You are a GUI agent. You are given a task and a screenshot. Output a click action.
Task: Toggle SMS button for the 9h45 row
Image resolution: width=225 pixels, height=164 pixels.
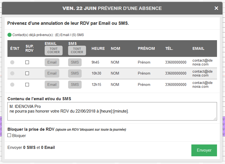75,62
